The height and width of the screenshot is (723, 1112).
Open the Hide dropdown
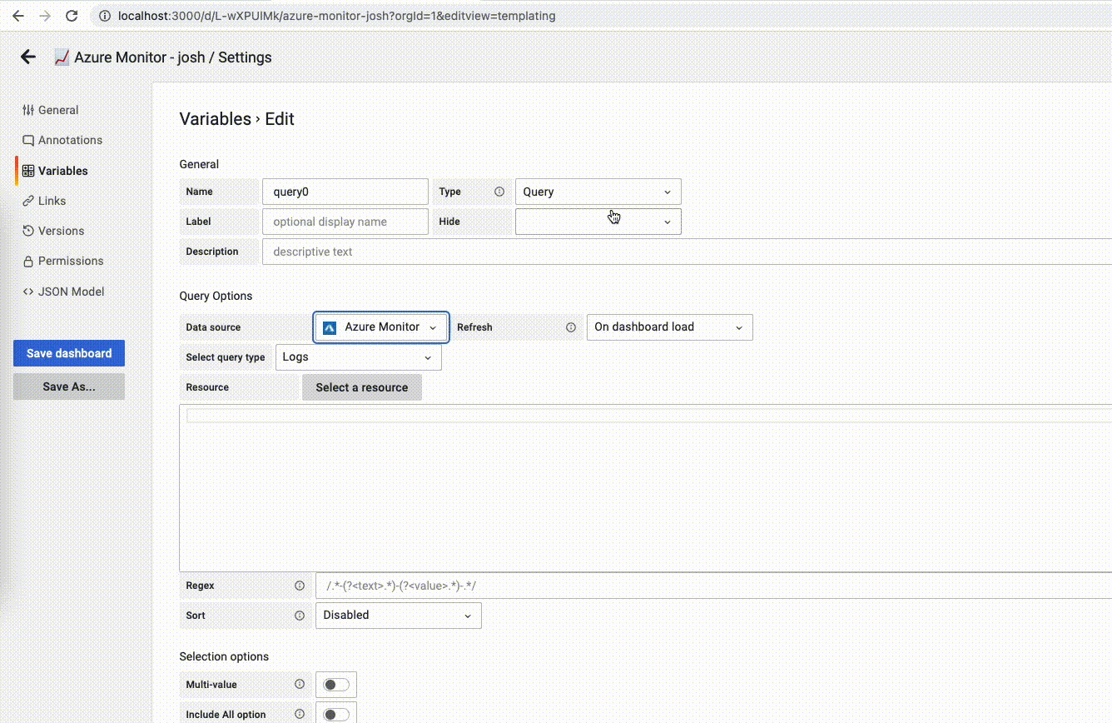pyautogui.click(x=598, y=221)
